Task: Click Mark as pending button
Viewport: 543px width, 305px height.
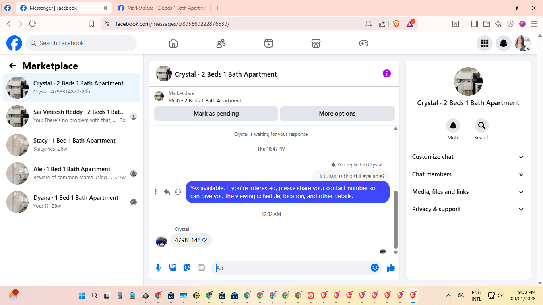Action: (216, 114)
